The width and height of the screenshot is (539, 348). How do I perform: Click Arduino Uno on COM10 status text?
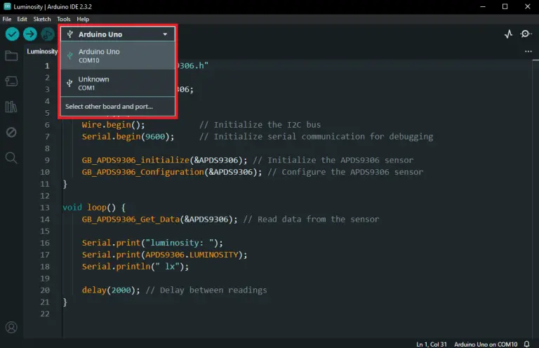pos(486,344)
